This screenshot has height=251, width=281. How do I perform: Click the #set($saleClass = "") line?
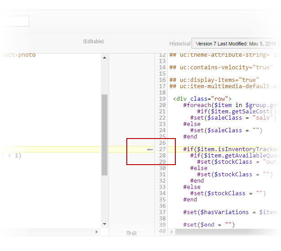pos(226,130)
